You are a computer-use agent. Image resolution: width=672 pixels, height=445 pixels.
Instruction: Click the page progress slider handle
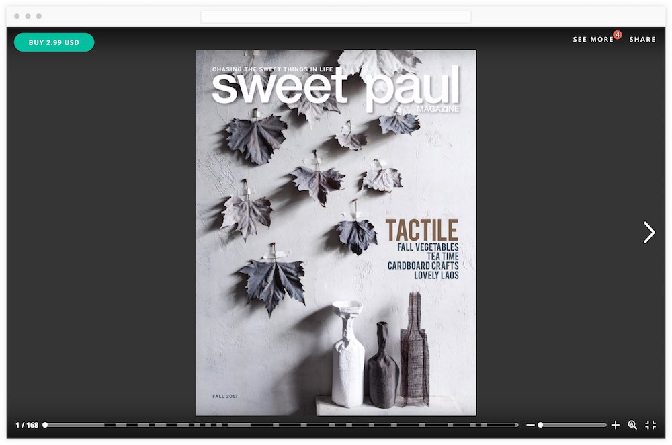coord(45,425)
